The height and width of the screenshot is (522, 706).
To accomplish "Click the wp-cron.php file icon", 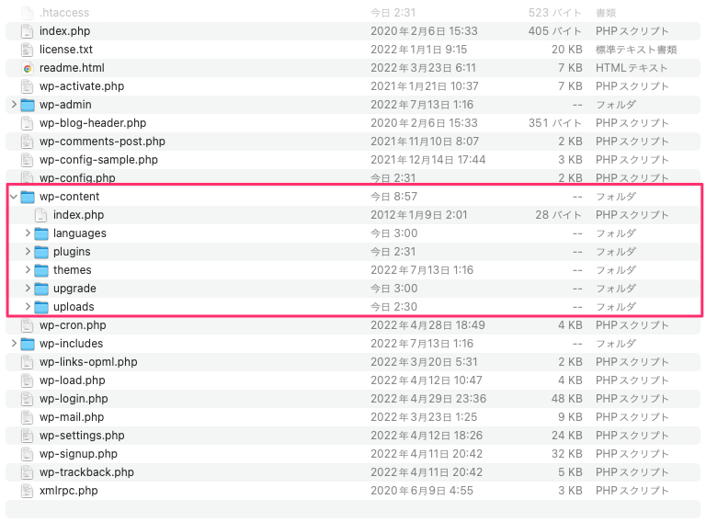I will point(28,325).
